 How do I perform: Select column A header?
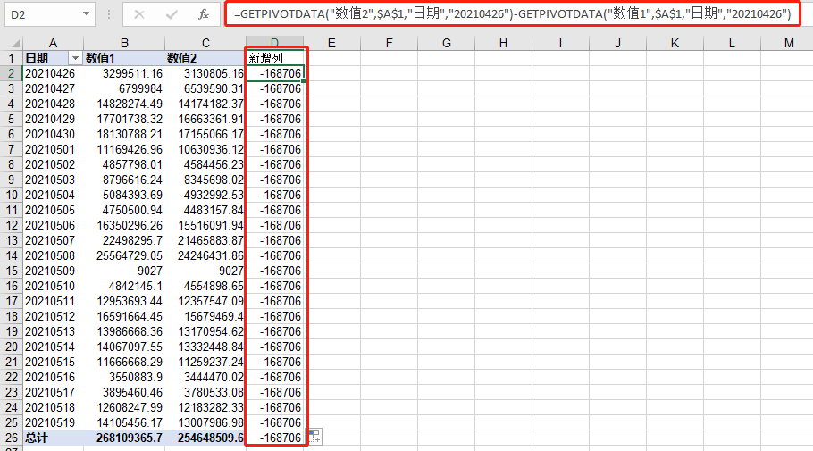53,43
